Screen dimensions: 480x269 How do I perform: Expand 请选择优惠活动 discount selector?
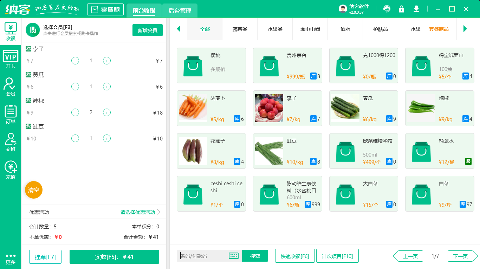(137, 212)
